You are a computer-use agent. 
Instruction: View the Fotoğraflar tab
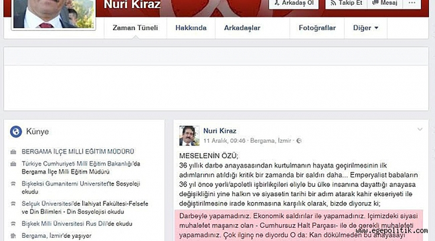[x=317, y=28]
